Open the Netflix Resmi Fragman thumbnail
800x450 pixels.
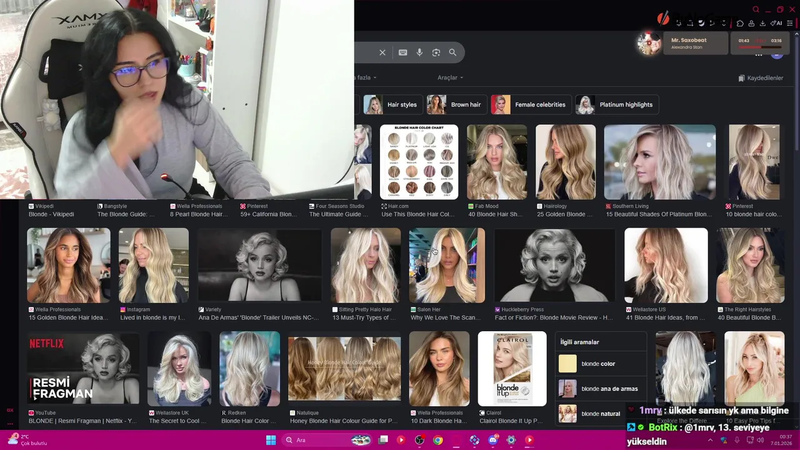coord(82,369)
